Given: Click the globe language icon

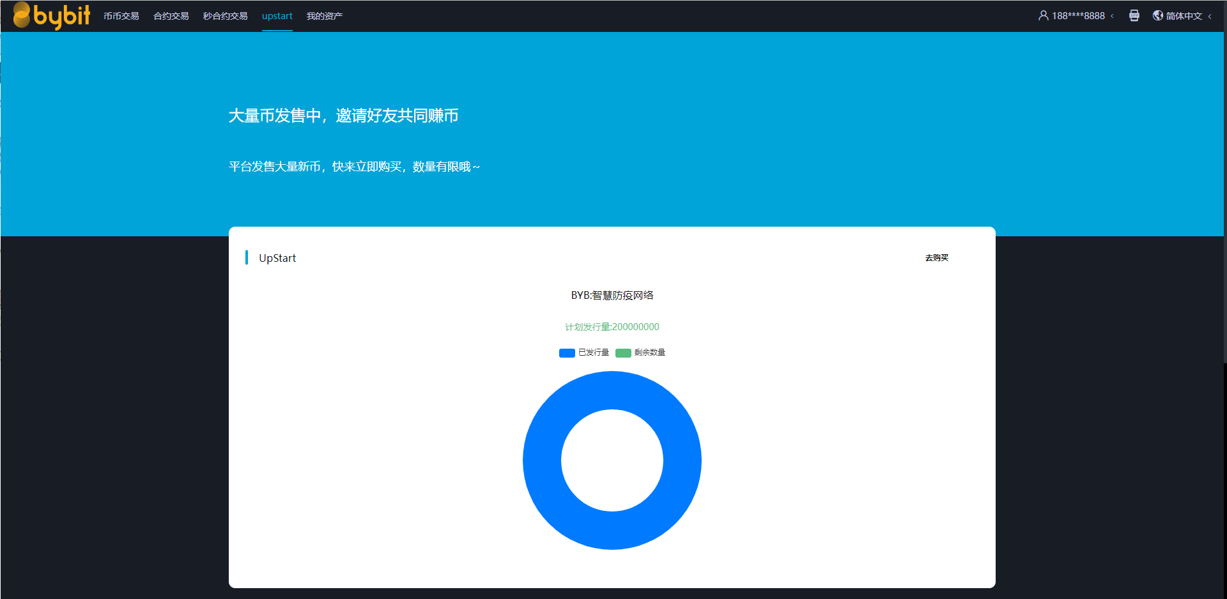Looking at the screenshot, I should [x=1158, y=15].
